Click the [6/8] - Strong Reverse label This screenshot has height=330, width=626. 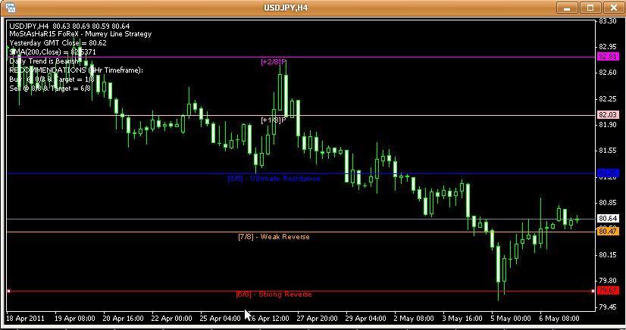[x=274, y=294]
